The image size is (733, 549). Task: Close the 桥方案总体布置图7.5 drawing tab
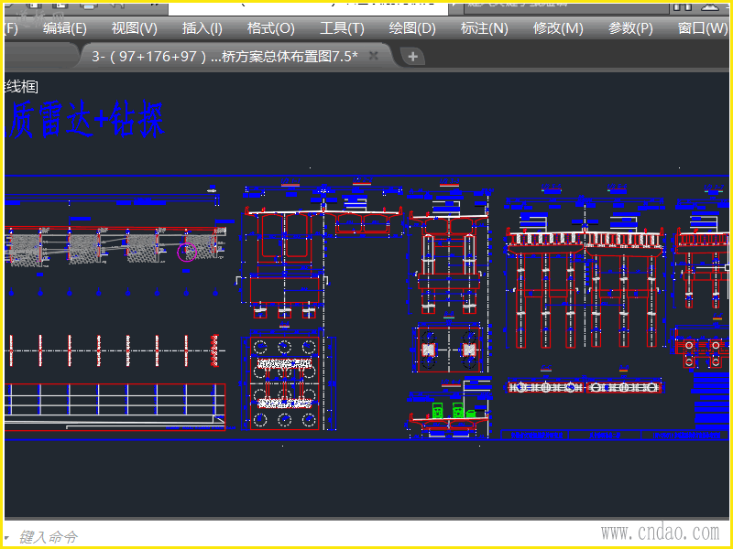374,56
